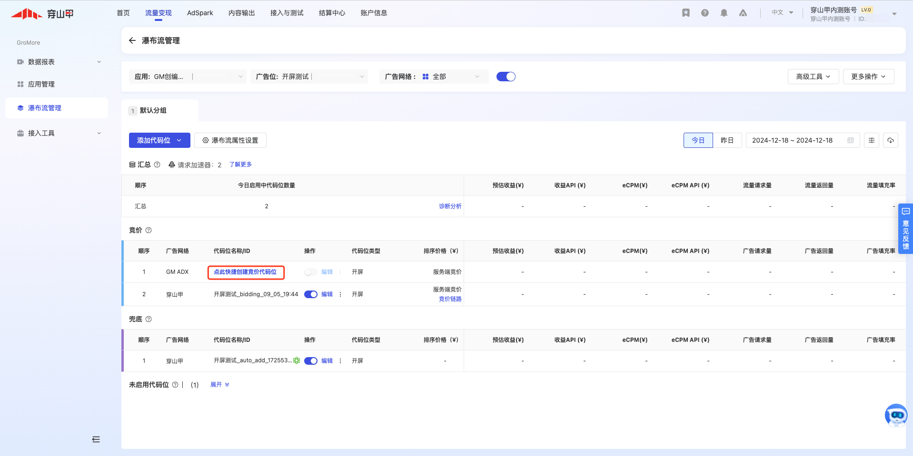Screen dimensions: 913x456
Task: Click green icon beside 开屏测试_auto_add name
Action: pyautogui.click(x=297, y=360)
